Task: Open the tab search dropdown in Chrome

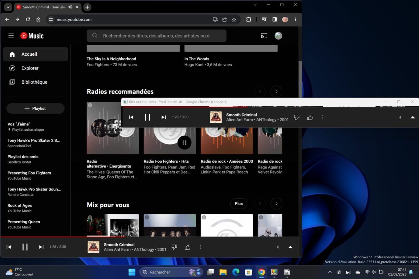Action: point(8,7)
